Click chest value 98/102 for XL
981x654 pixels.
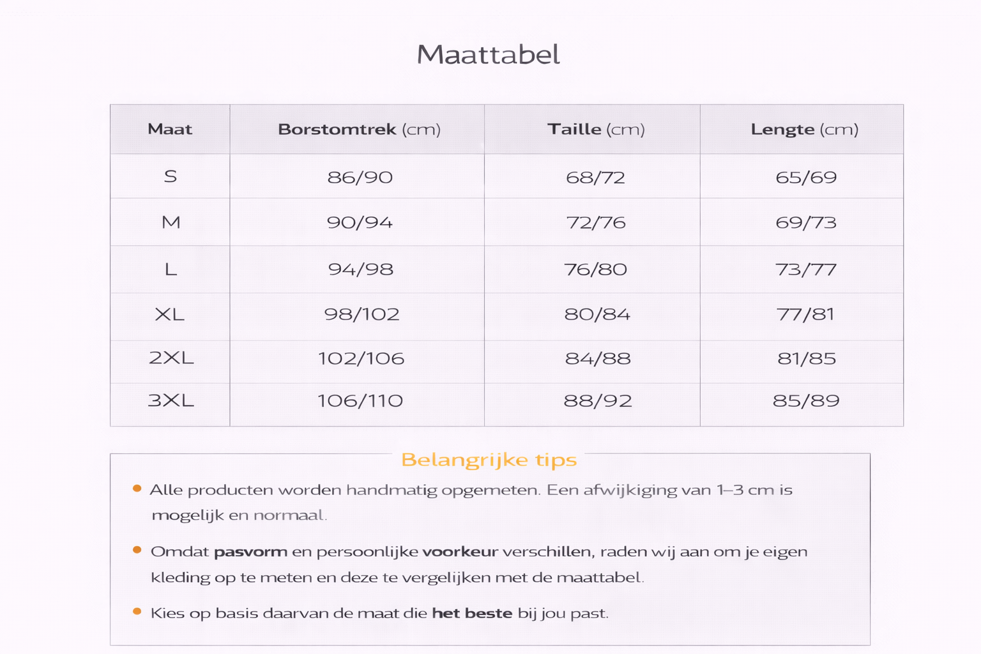(361, 314)
